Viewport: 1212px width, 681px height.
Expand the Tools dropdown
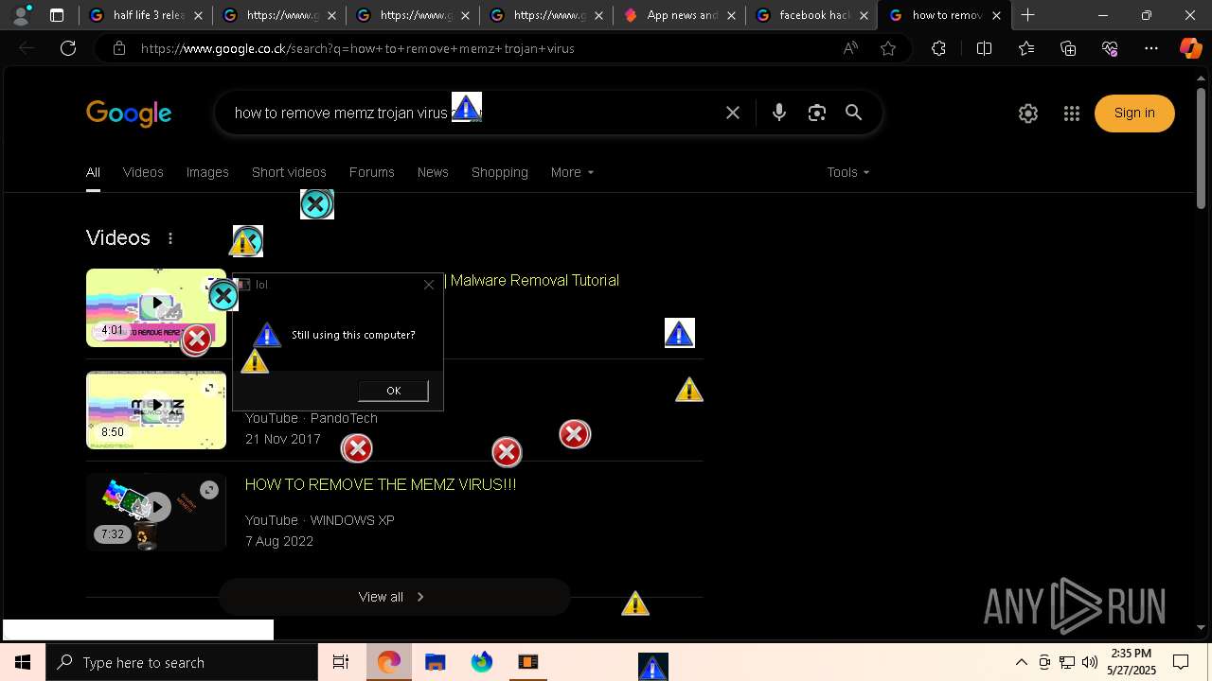[847, 172]
